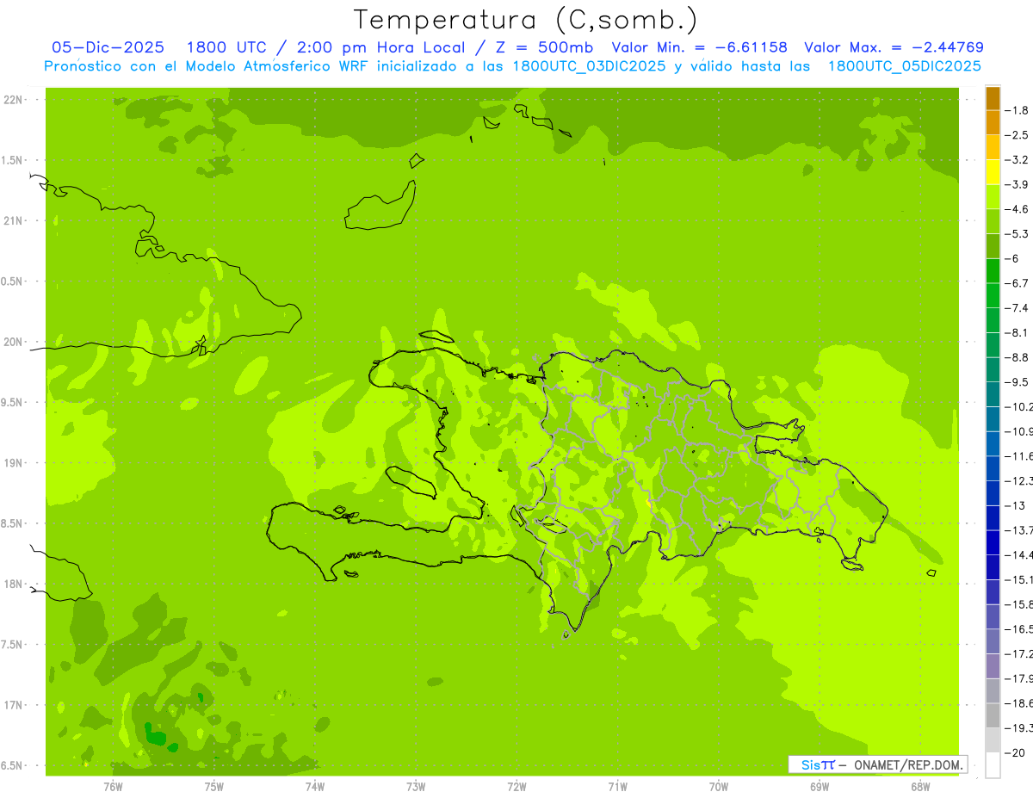Click the purple -17.9 legend swatch
This screenshot has height=798, width=1033.
pyautogui.click(x=993, y=666)
